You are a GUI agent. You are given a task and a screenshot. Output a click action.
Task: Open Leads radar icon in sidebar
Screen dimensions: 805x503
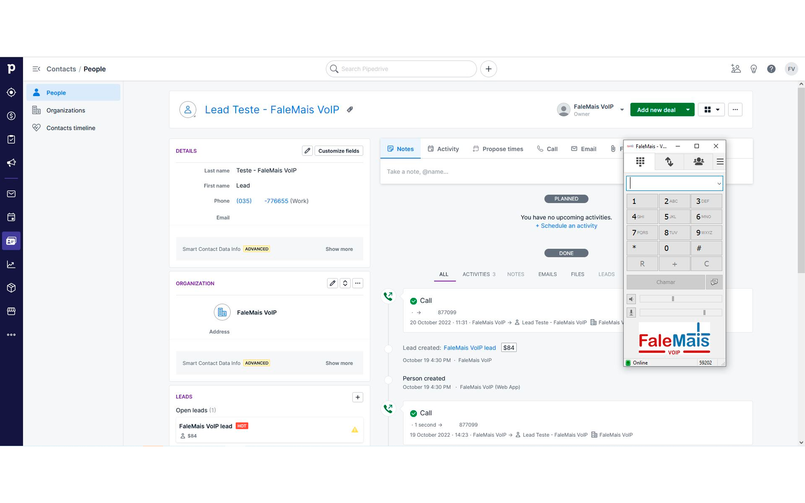click(x=11, y=92)
